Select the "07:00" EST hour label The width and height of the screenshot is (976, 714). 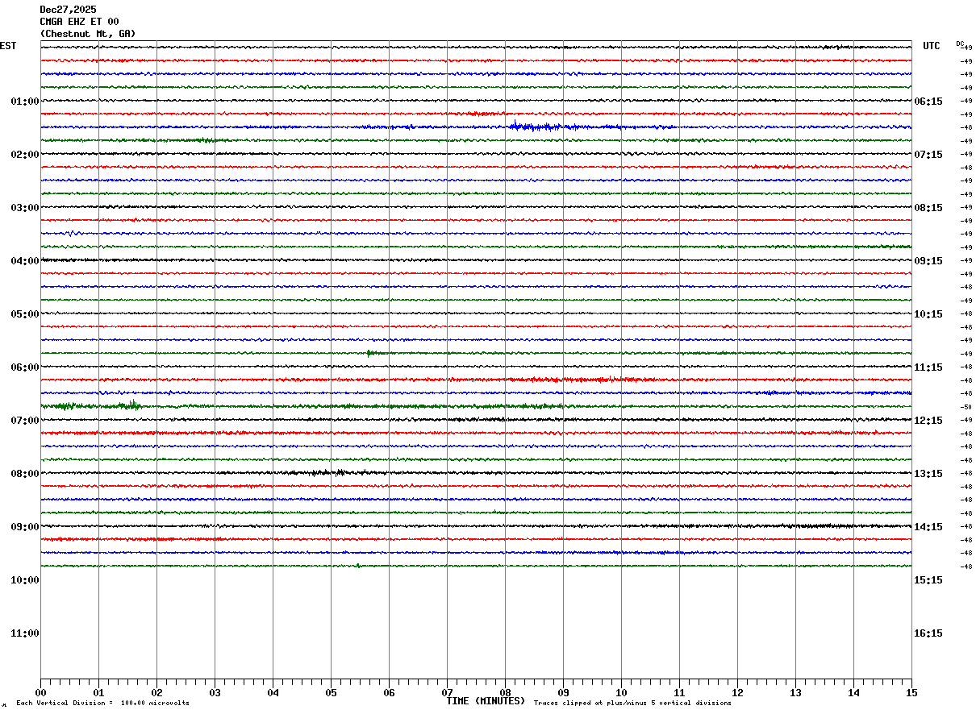[25, 421]
